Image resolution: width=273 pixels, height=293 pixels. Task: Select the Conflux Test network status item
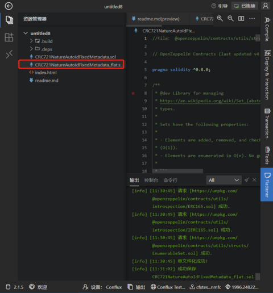[x=168, y=287]
